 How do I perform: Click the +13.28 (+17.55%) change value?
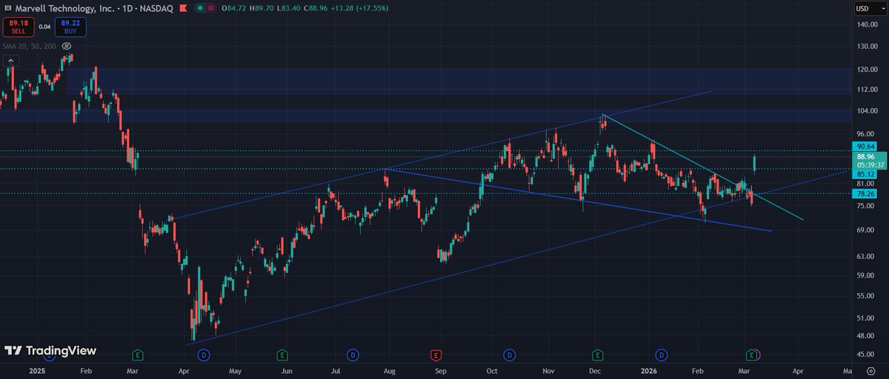click(x=359, y=8)
